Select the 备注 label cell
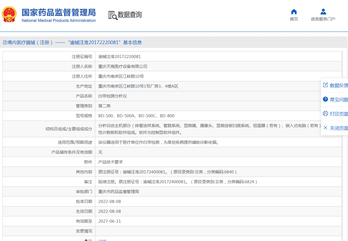Viewport: 348px width, 241px height. tap(49, 182)
